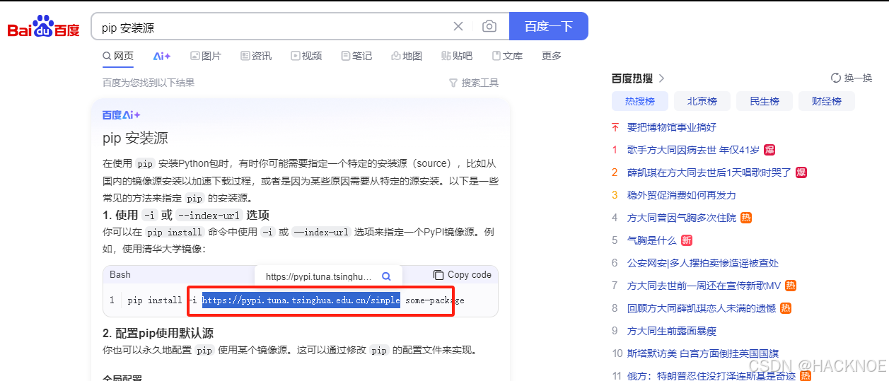Image resolution: width=889 pixels, height=381 pixels.
Task: Click 爆 badge beside 薛凯琪 headline
Action: [801, 172]
